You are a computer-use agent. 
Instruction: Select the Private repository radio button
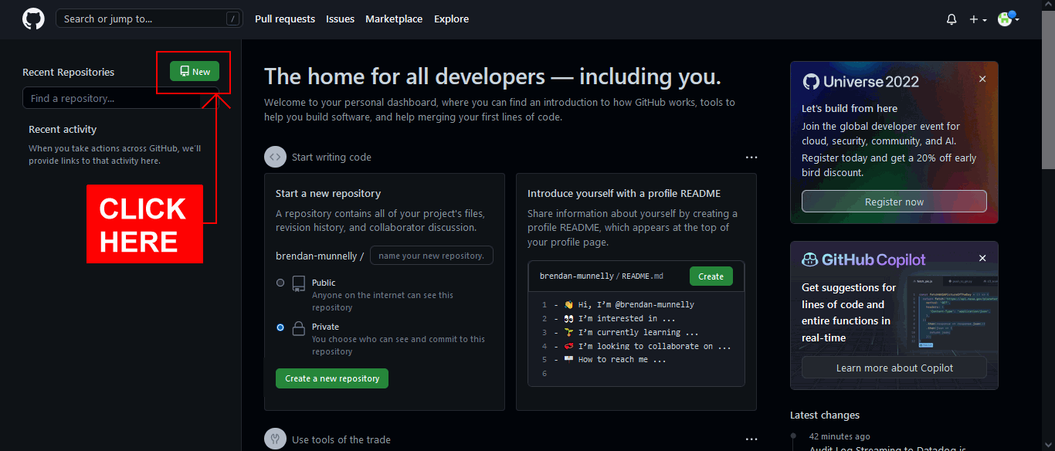coord(280,327)
